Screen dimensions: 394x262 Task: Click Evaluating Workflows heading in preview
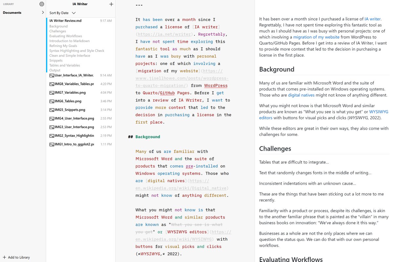(291, 259)
